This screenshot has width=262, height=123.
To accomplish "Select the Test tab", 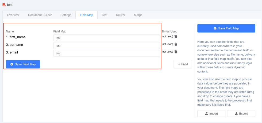I will click(105, 15).
